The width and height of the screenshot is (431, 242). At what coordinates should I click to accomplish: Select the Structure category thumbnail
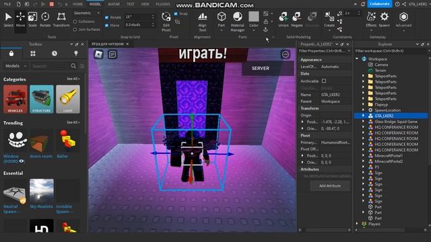(x=42, y=99)
